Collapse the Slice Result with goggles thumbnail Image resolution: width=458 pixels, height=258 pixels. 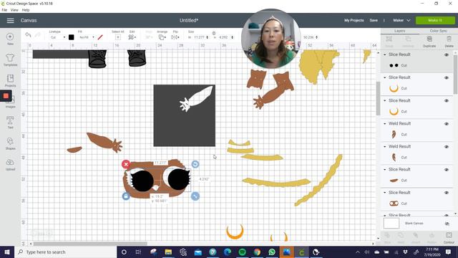coord(385,193)
